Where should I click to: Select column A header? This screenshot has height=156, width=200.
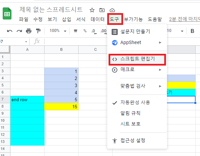coord(27,49)
